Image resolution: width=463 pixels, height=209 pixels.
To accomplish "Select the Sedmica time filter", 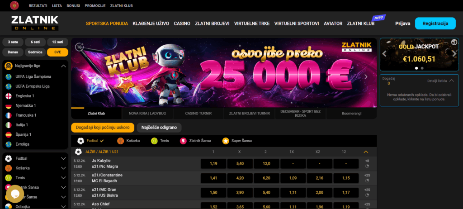I will point(35,52).
